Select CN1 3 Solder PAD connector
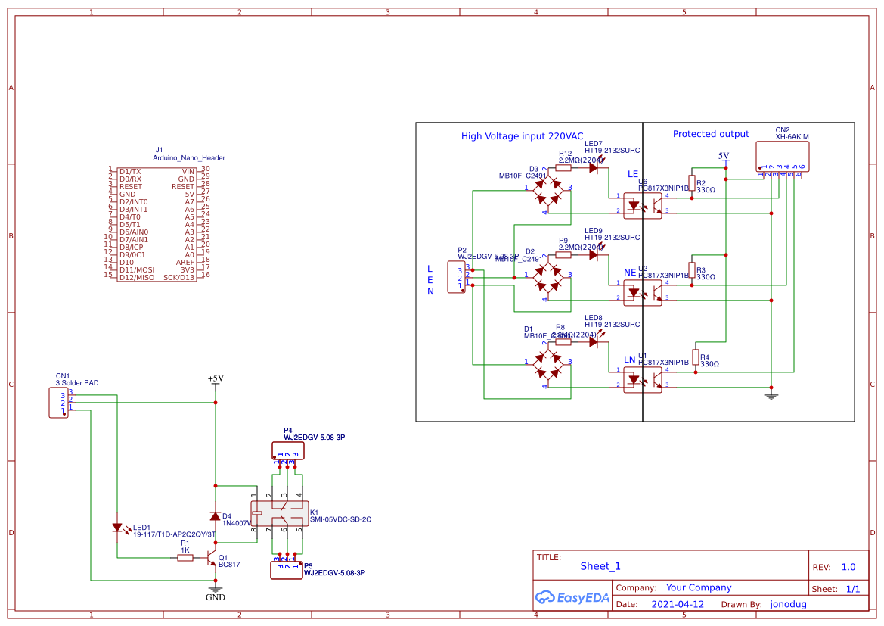Screen dimensions: 884x626 click(x=59, y=401)
